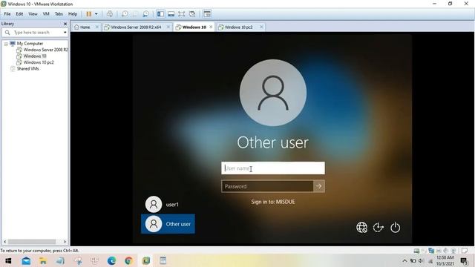This screenshot has width=475, height=267.
Task: Click the large Other user avatar picture
Action: (x=273, y=93)
